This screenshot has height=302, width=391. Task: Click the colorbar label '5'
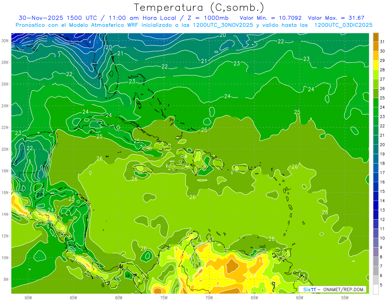[381, 285]
